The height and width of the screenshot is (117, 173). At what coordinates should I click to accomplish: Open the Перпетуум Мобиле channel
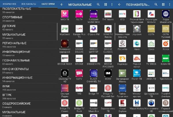tap(151, 14)
